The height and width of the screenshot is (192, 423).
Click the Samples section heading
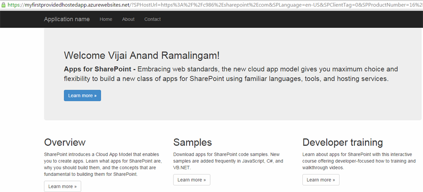tap(192, 142)
